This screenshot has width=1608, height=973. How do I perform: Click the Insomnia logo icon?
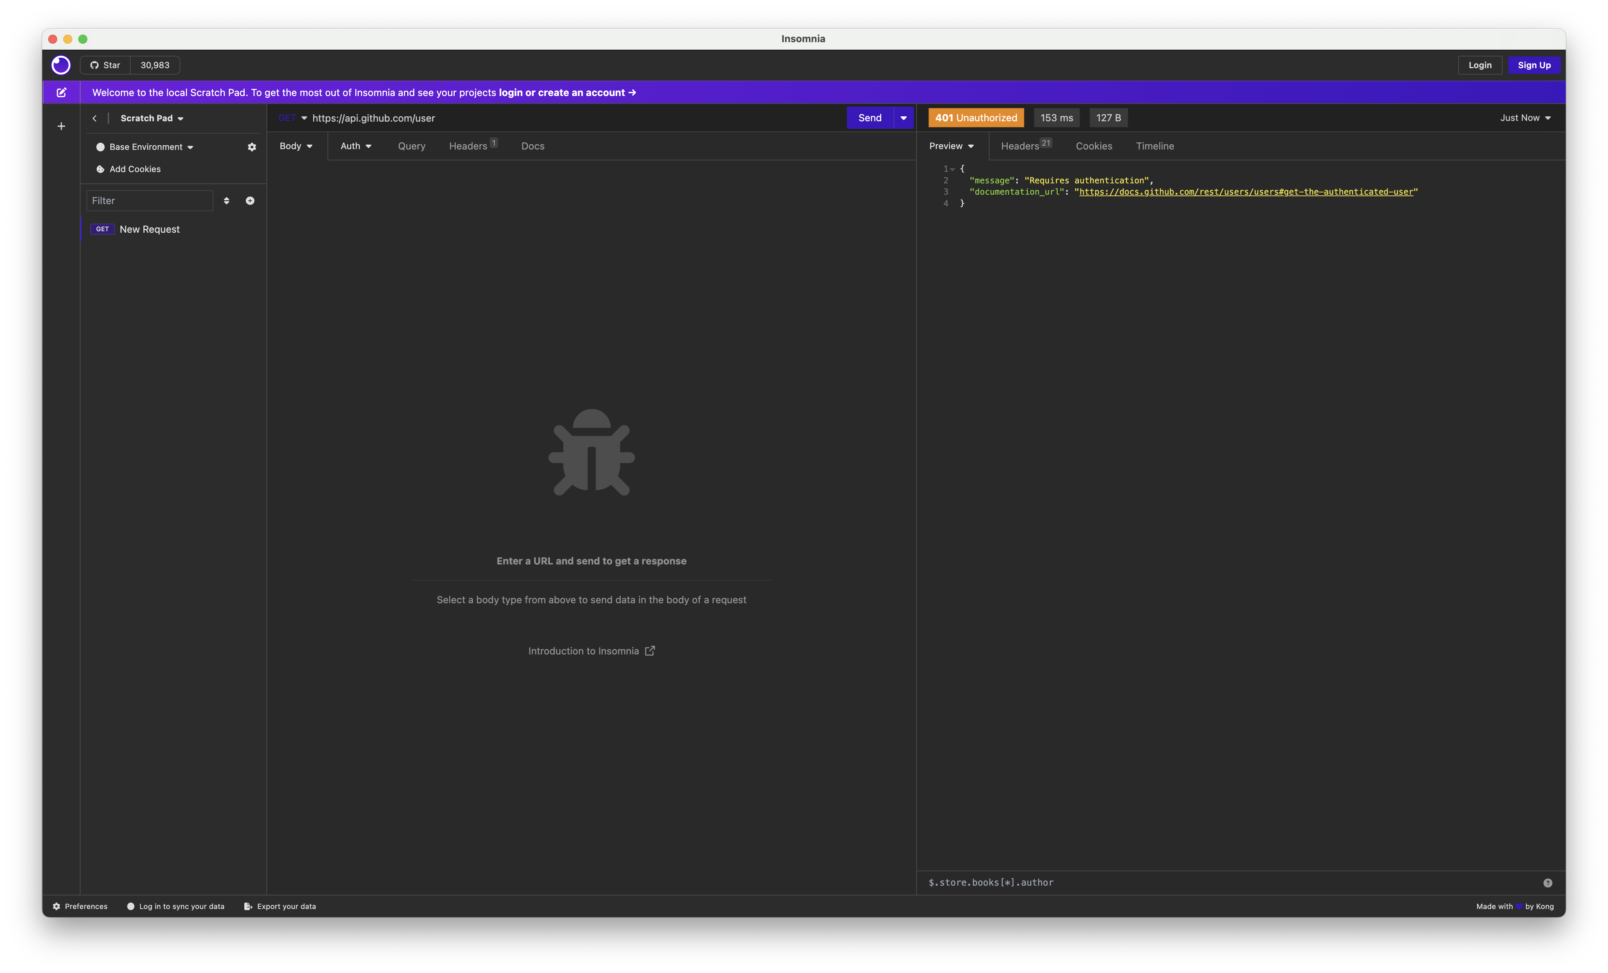61,65
